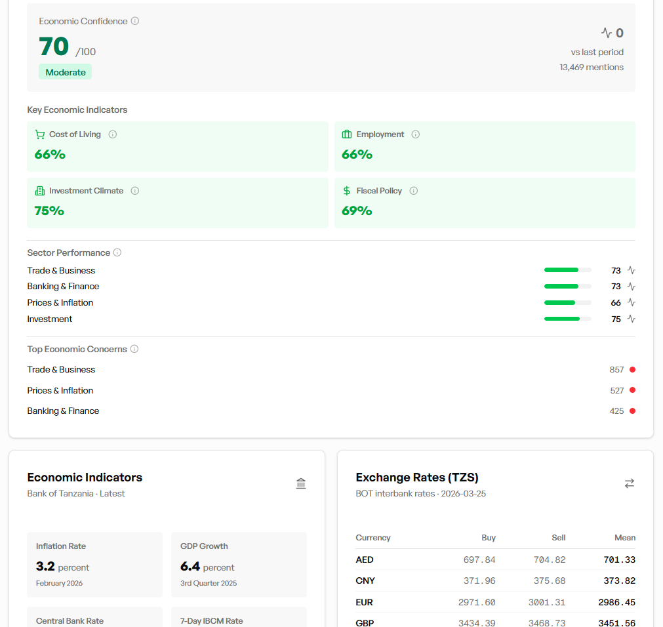Click the Prices & Inflation progress bar

point(567,303)
